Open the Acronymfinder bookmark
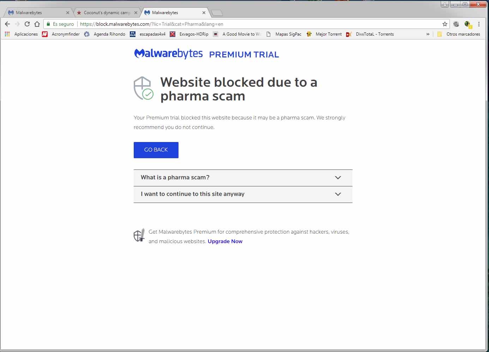This screenshot has width=489, height=352. pyautogui.click(x=61, y=34)
